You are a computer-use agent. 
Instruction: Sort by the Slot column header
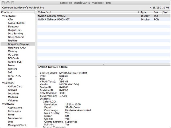click(166, 12)
